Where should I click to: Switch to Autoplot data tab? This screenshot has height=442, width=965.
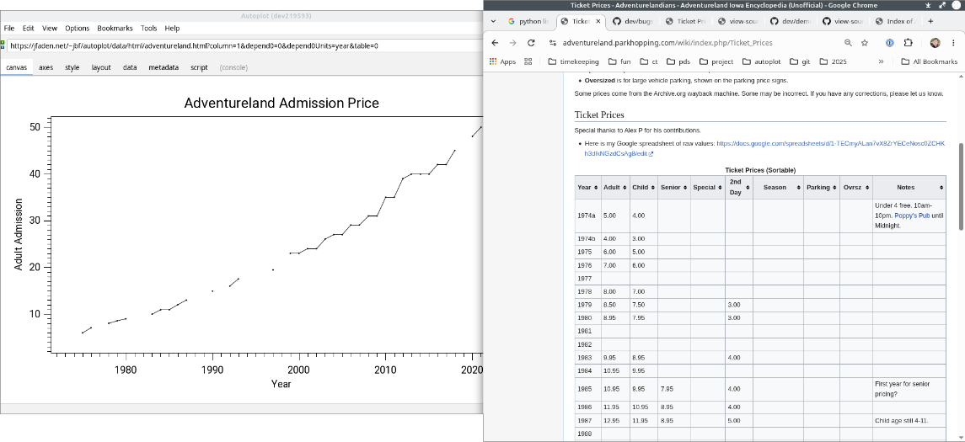tap(129, 67)
